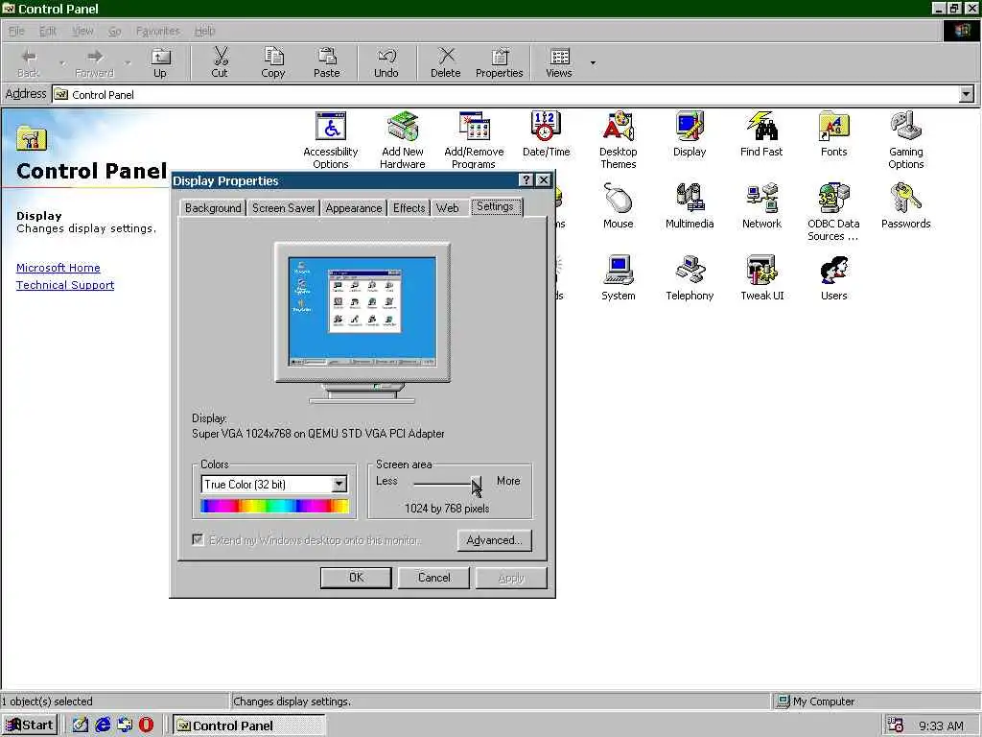Open the Add New Hardware icon
The image size is (982, 737).
[x=402, y=140]
